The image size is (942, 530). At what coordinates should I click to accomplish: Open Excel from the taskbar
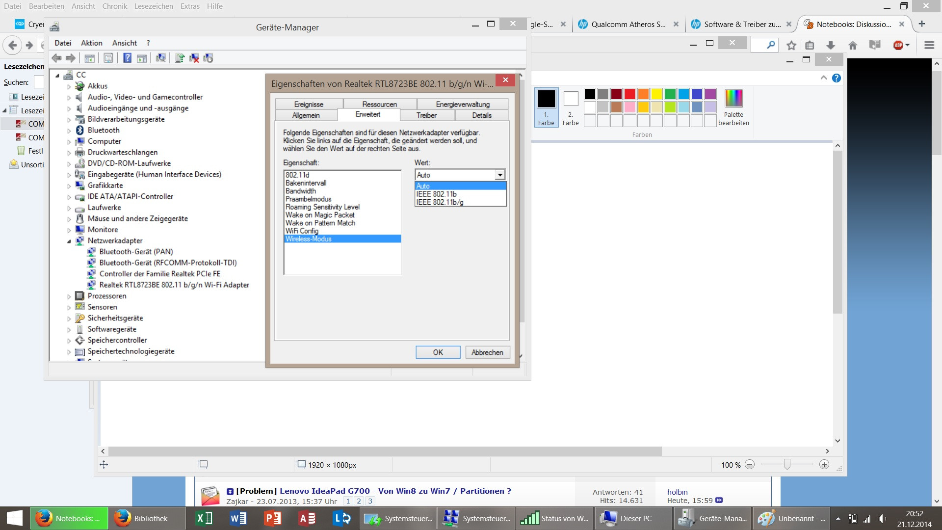[204, 518]
